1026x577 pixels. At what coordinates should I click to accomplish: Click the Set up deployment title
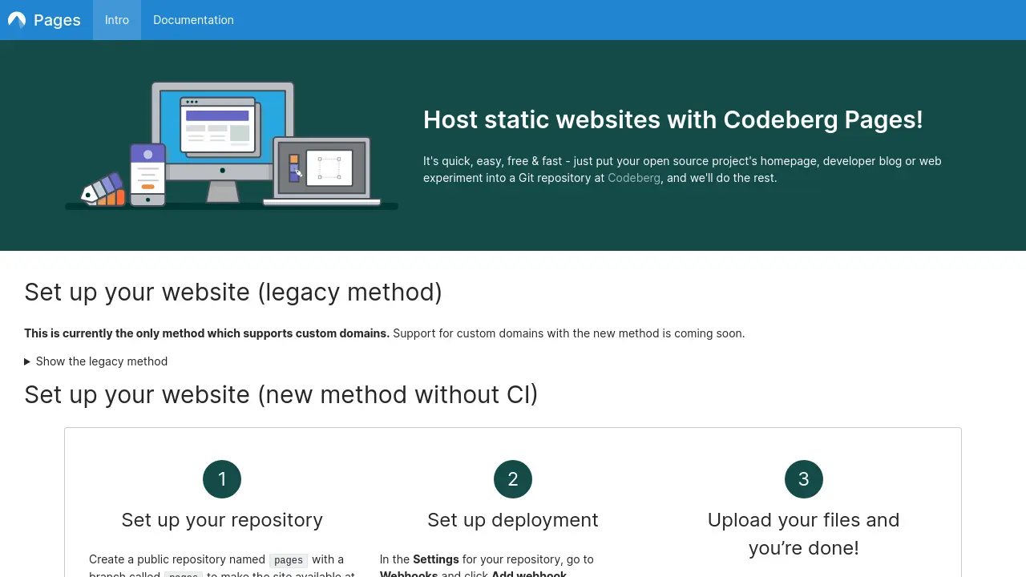pos(513,520)
